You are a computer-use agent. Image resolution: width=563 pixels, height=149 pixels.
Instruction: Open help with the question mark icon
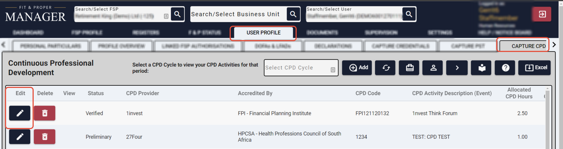505,68
